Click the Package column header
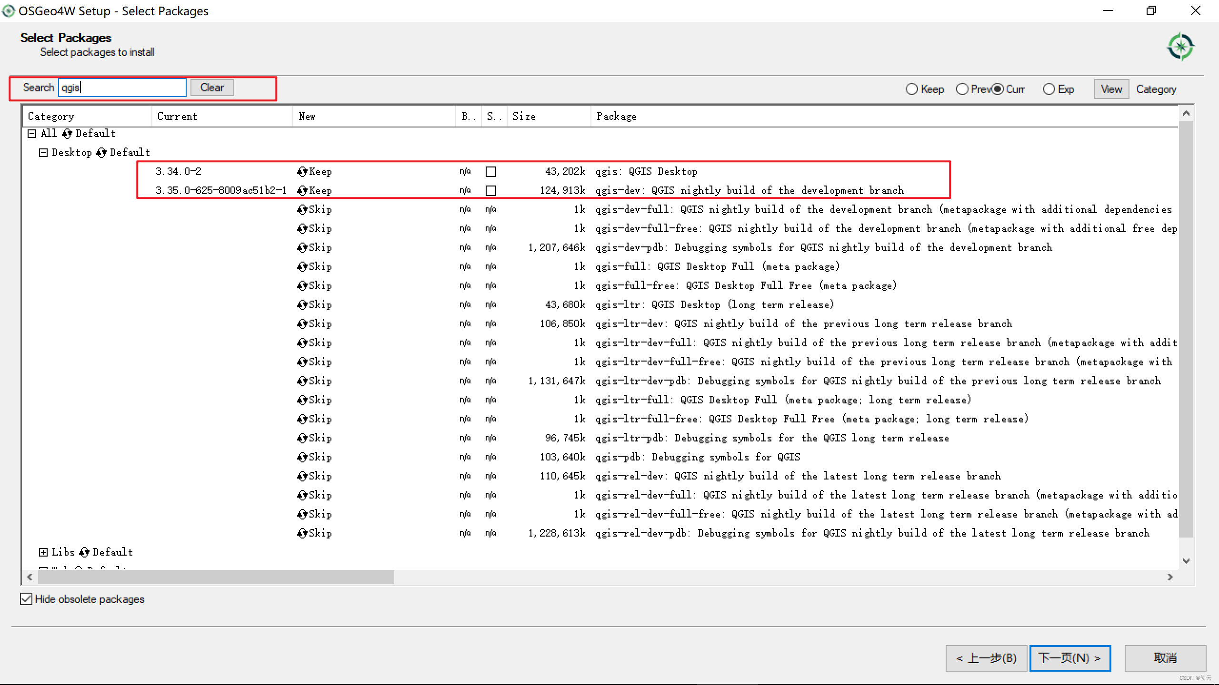The width and height of the screenshot is (1219, 685). 885,117
